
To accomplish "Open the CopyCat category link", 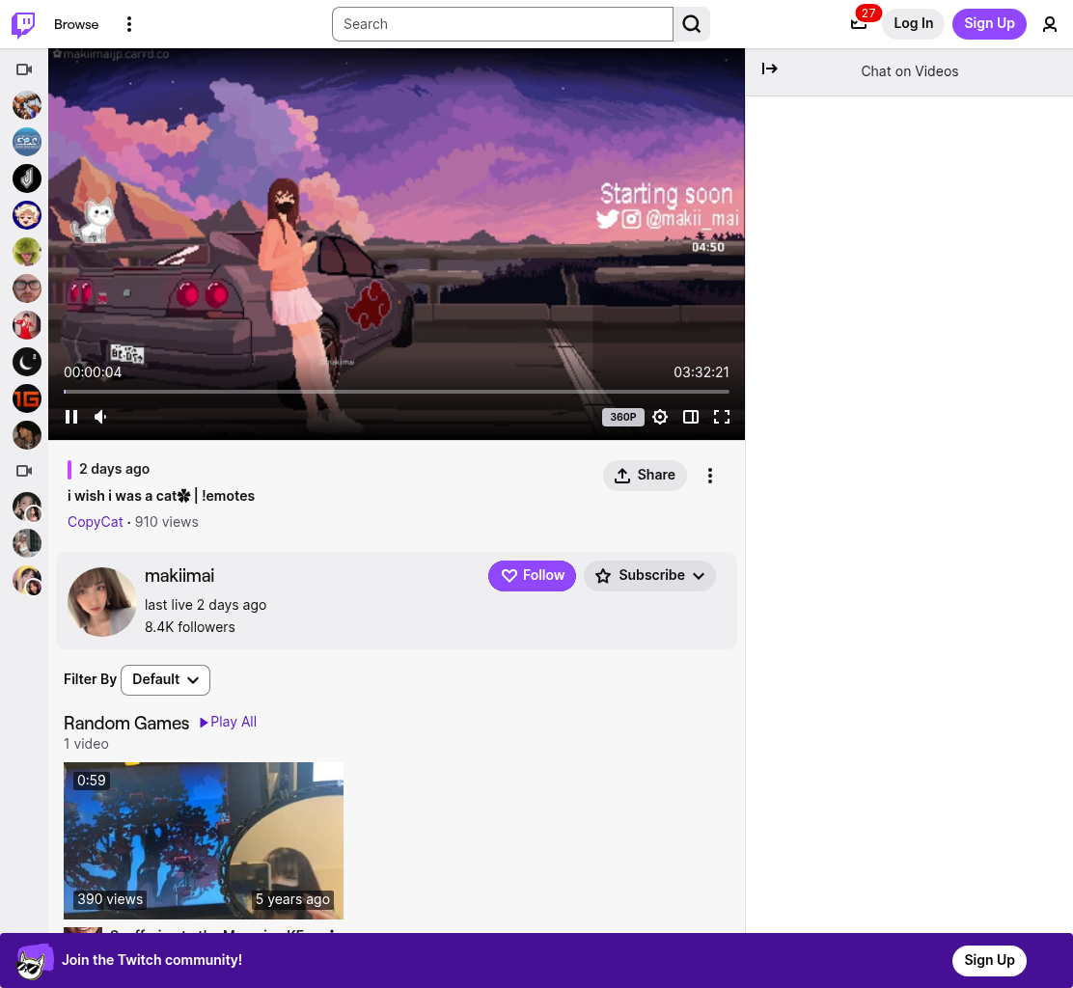I will click(96, 522).
